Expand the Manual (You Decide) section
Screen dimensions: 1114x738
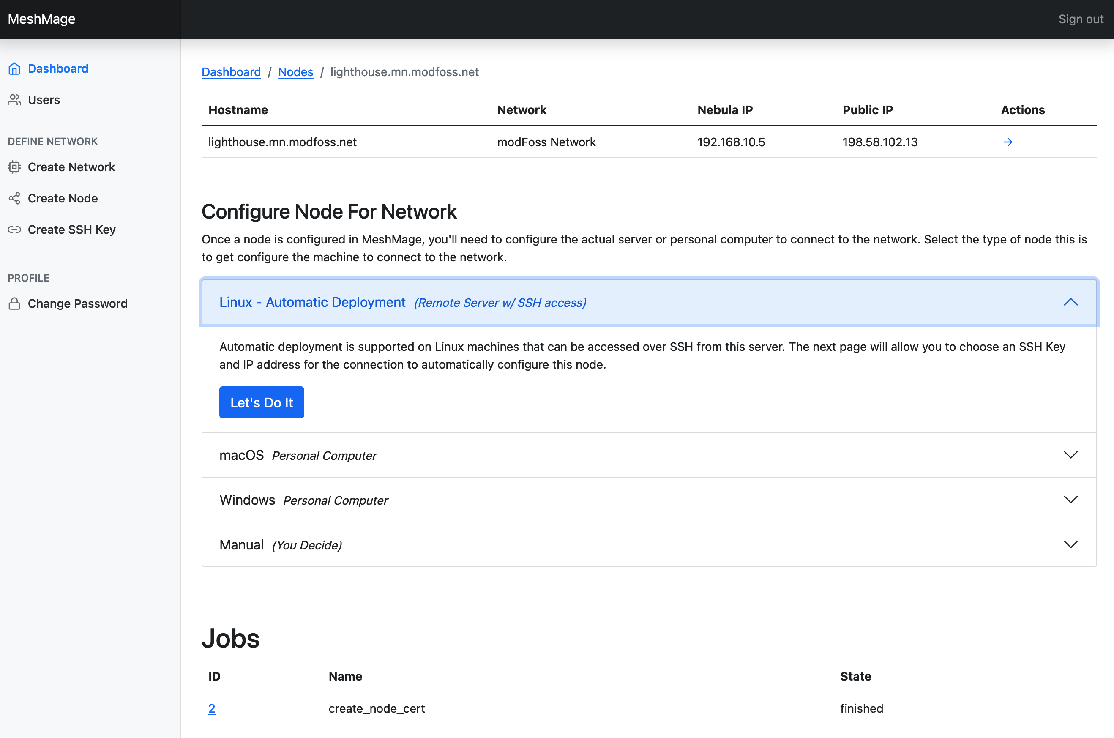coord(1070,544)
